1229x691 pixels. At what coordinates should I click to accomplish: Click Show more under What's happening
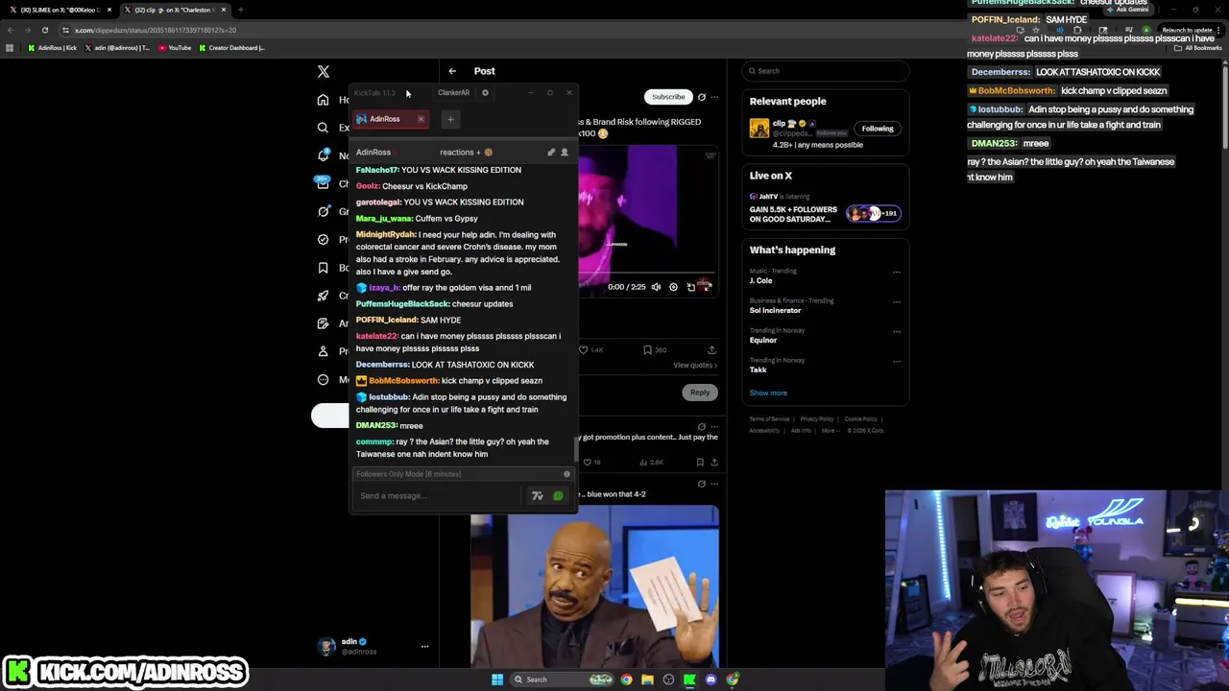(768, 393)
